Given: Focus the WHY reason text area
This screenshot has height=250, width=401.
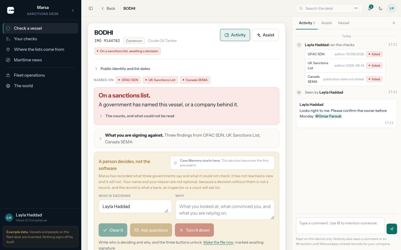Looking at the screenshot, I should pos(225,210).
